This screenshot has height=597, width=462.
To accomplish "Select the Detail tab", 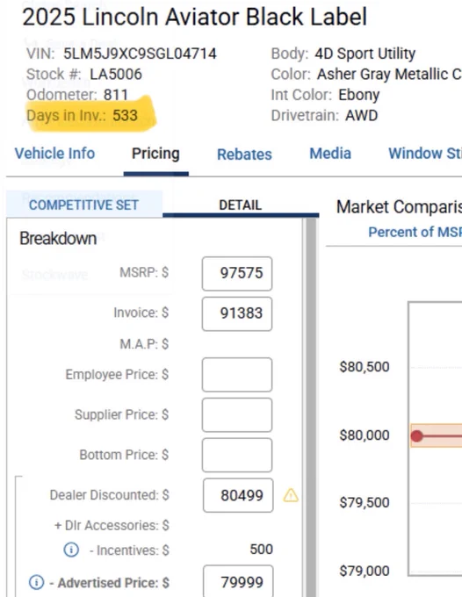I will click(x=241, y=205).
